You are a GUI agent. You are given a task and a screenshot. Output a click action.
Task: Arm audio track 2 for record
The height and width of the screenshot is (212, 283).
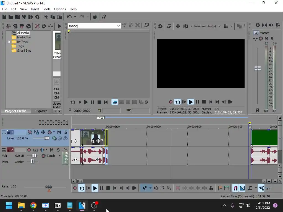click(x=29, y=150)
